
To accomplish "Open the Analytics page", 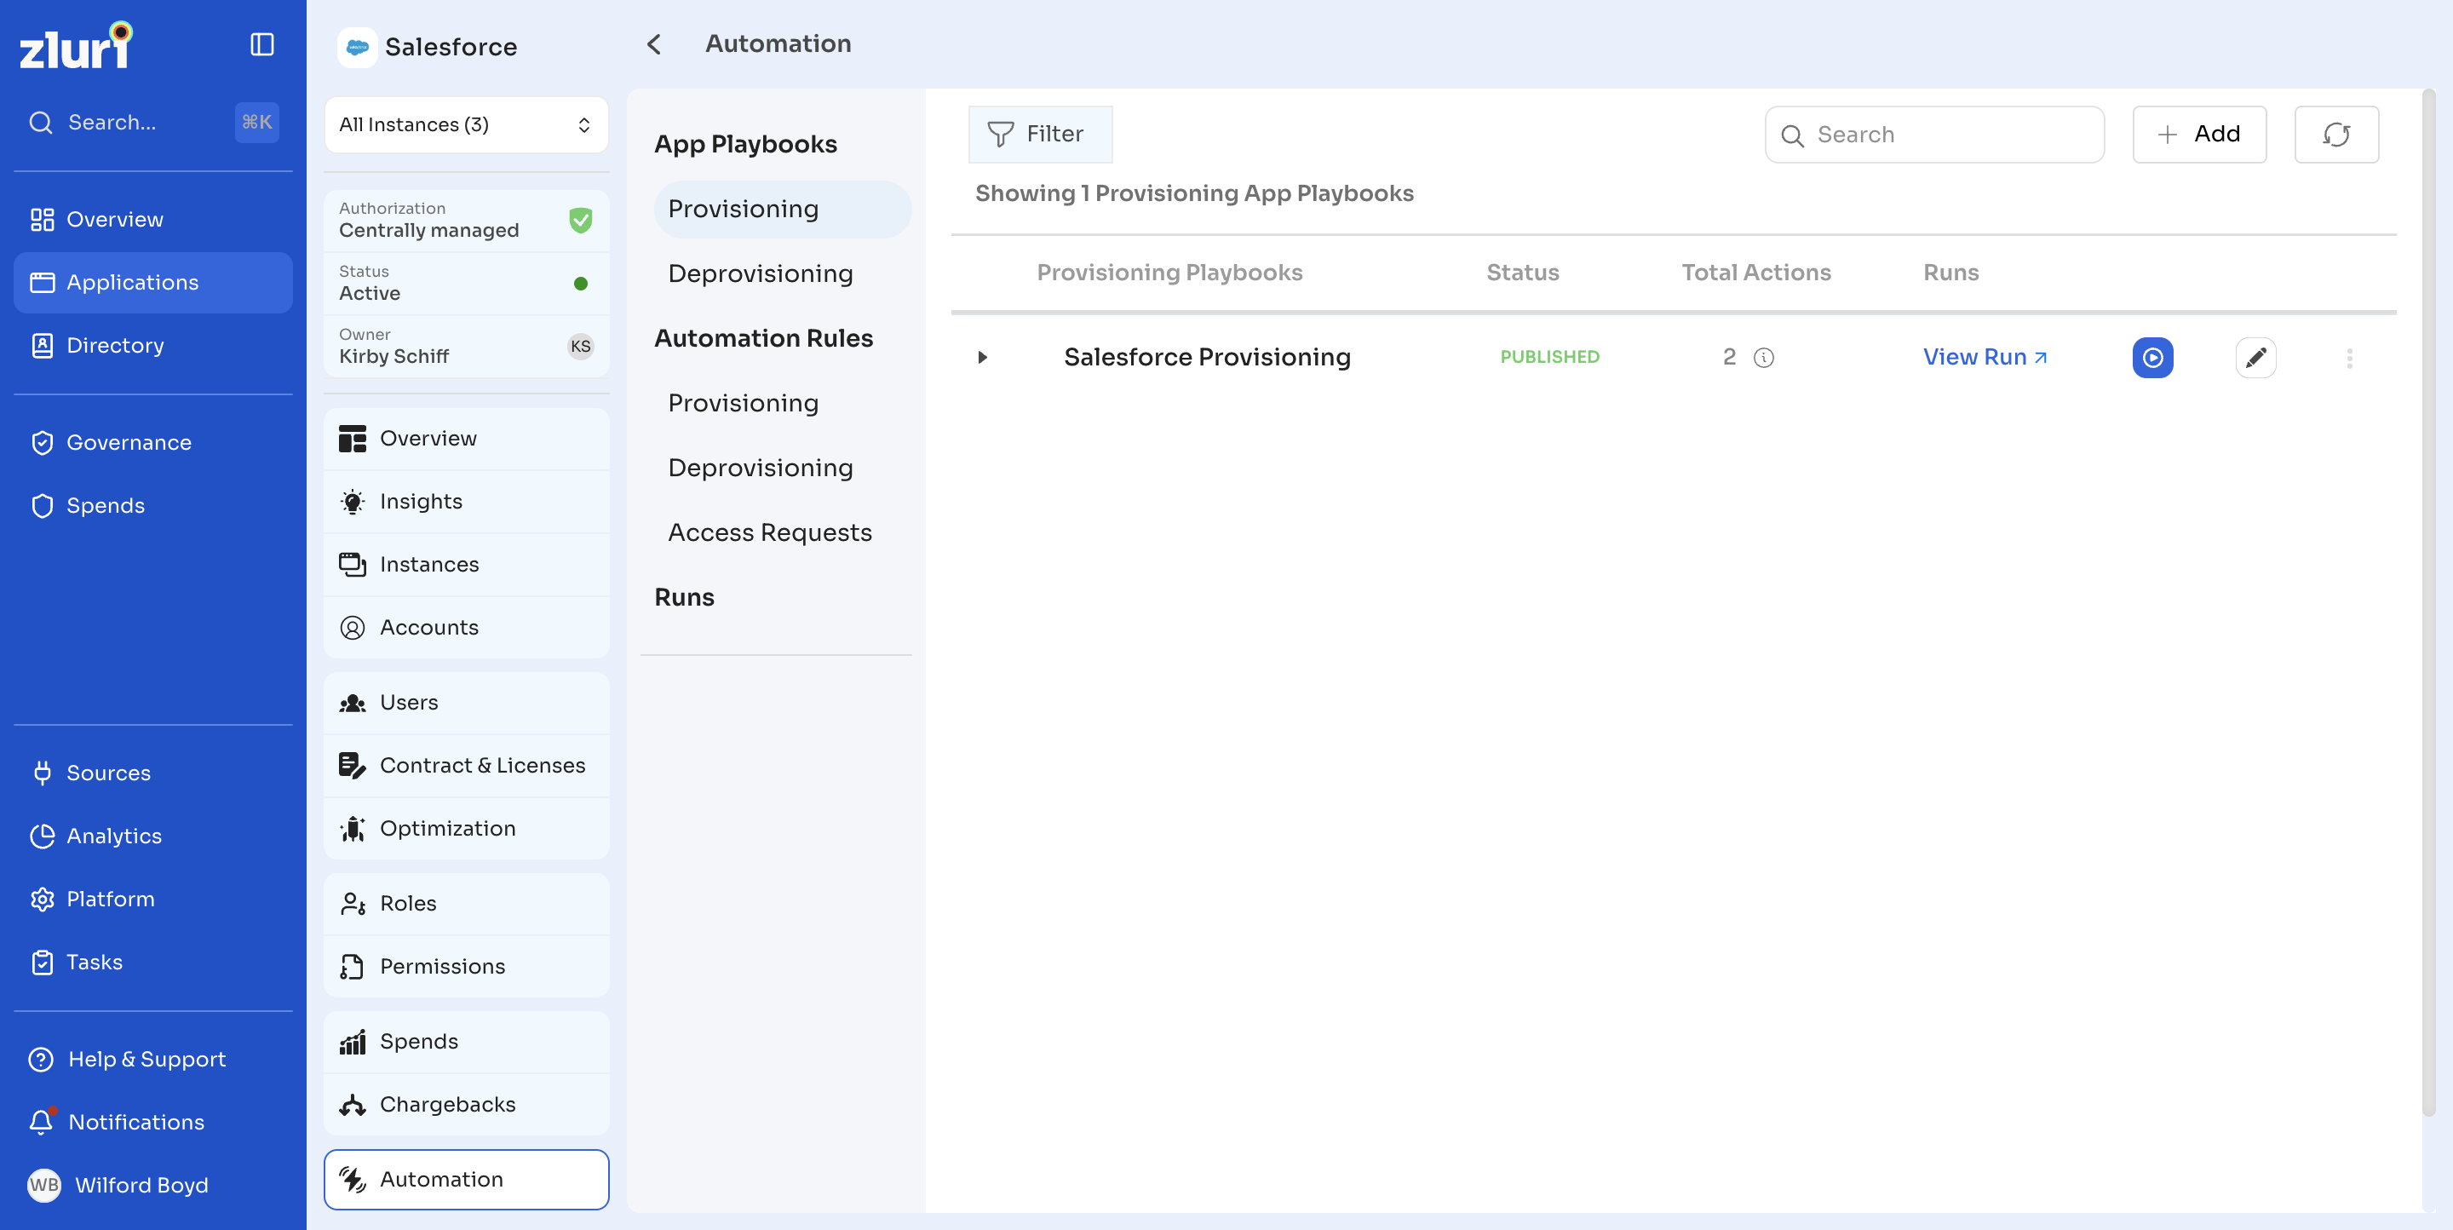I will coord(152,836).
